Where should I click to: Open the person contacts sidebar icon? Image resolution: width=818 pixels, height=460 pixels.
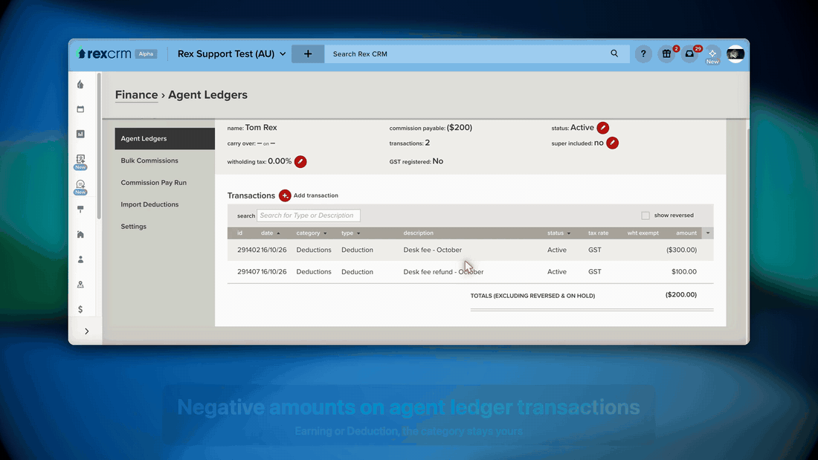[80, 259]
